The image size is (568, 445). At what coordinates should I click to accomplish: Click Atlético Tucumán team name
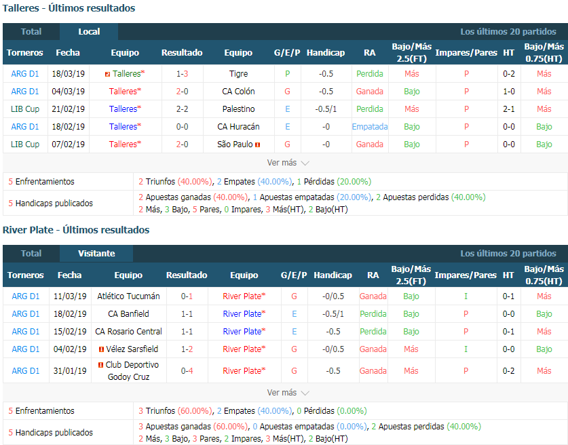[128, 296]
